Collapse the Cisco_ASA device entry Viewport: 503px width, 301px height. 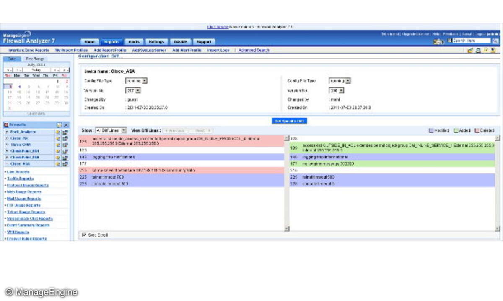pyautogui.click(x=7, y=164)
